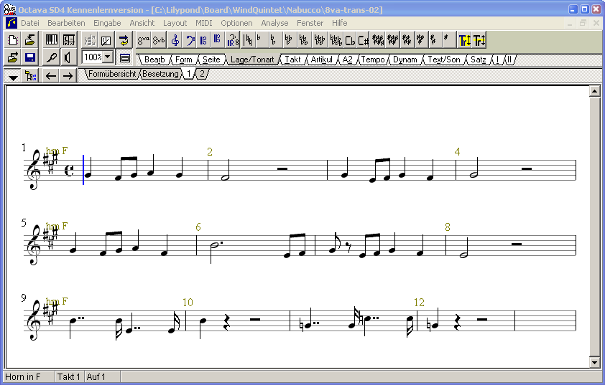Viewport: 605px width, 385px height.
Task: Select the treble clef icon
Action: [x=175, y=40]
